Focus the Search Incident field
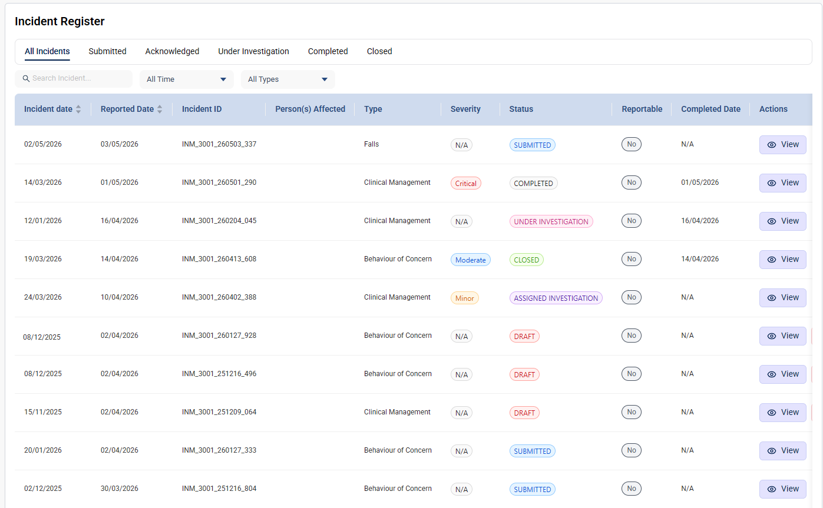The width and height of the screenshot is (823, 508). pos(74,78)
